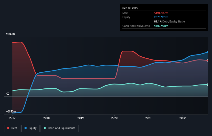Click the 81.1% Debt/Equity Ratio text
212x136 pixels.
pos(169,21)
